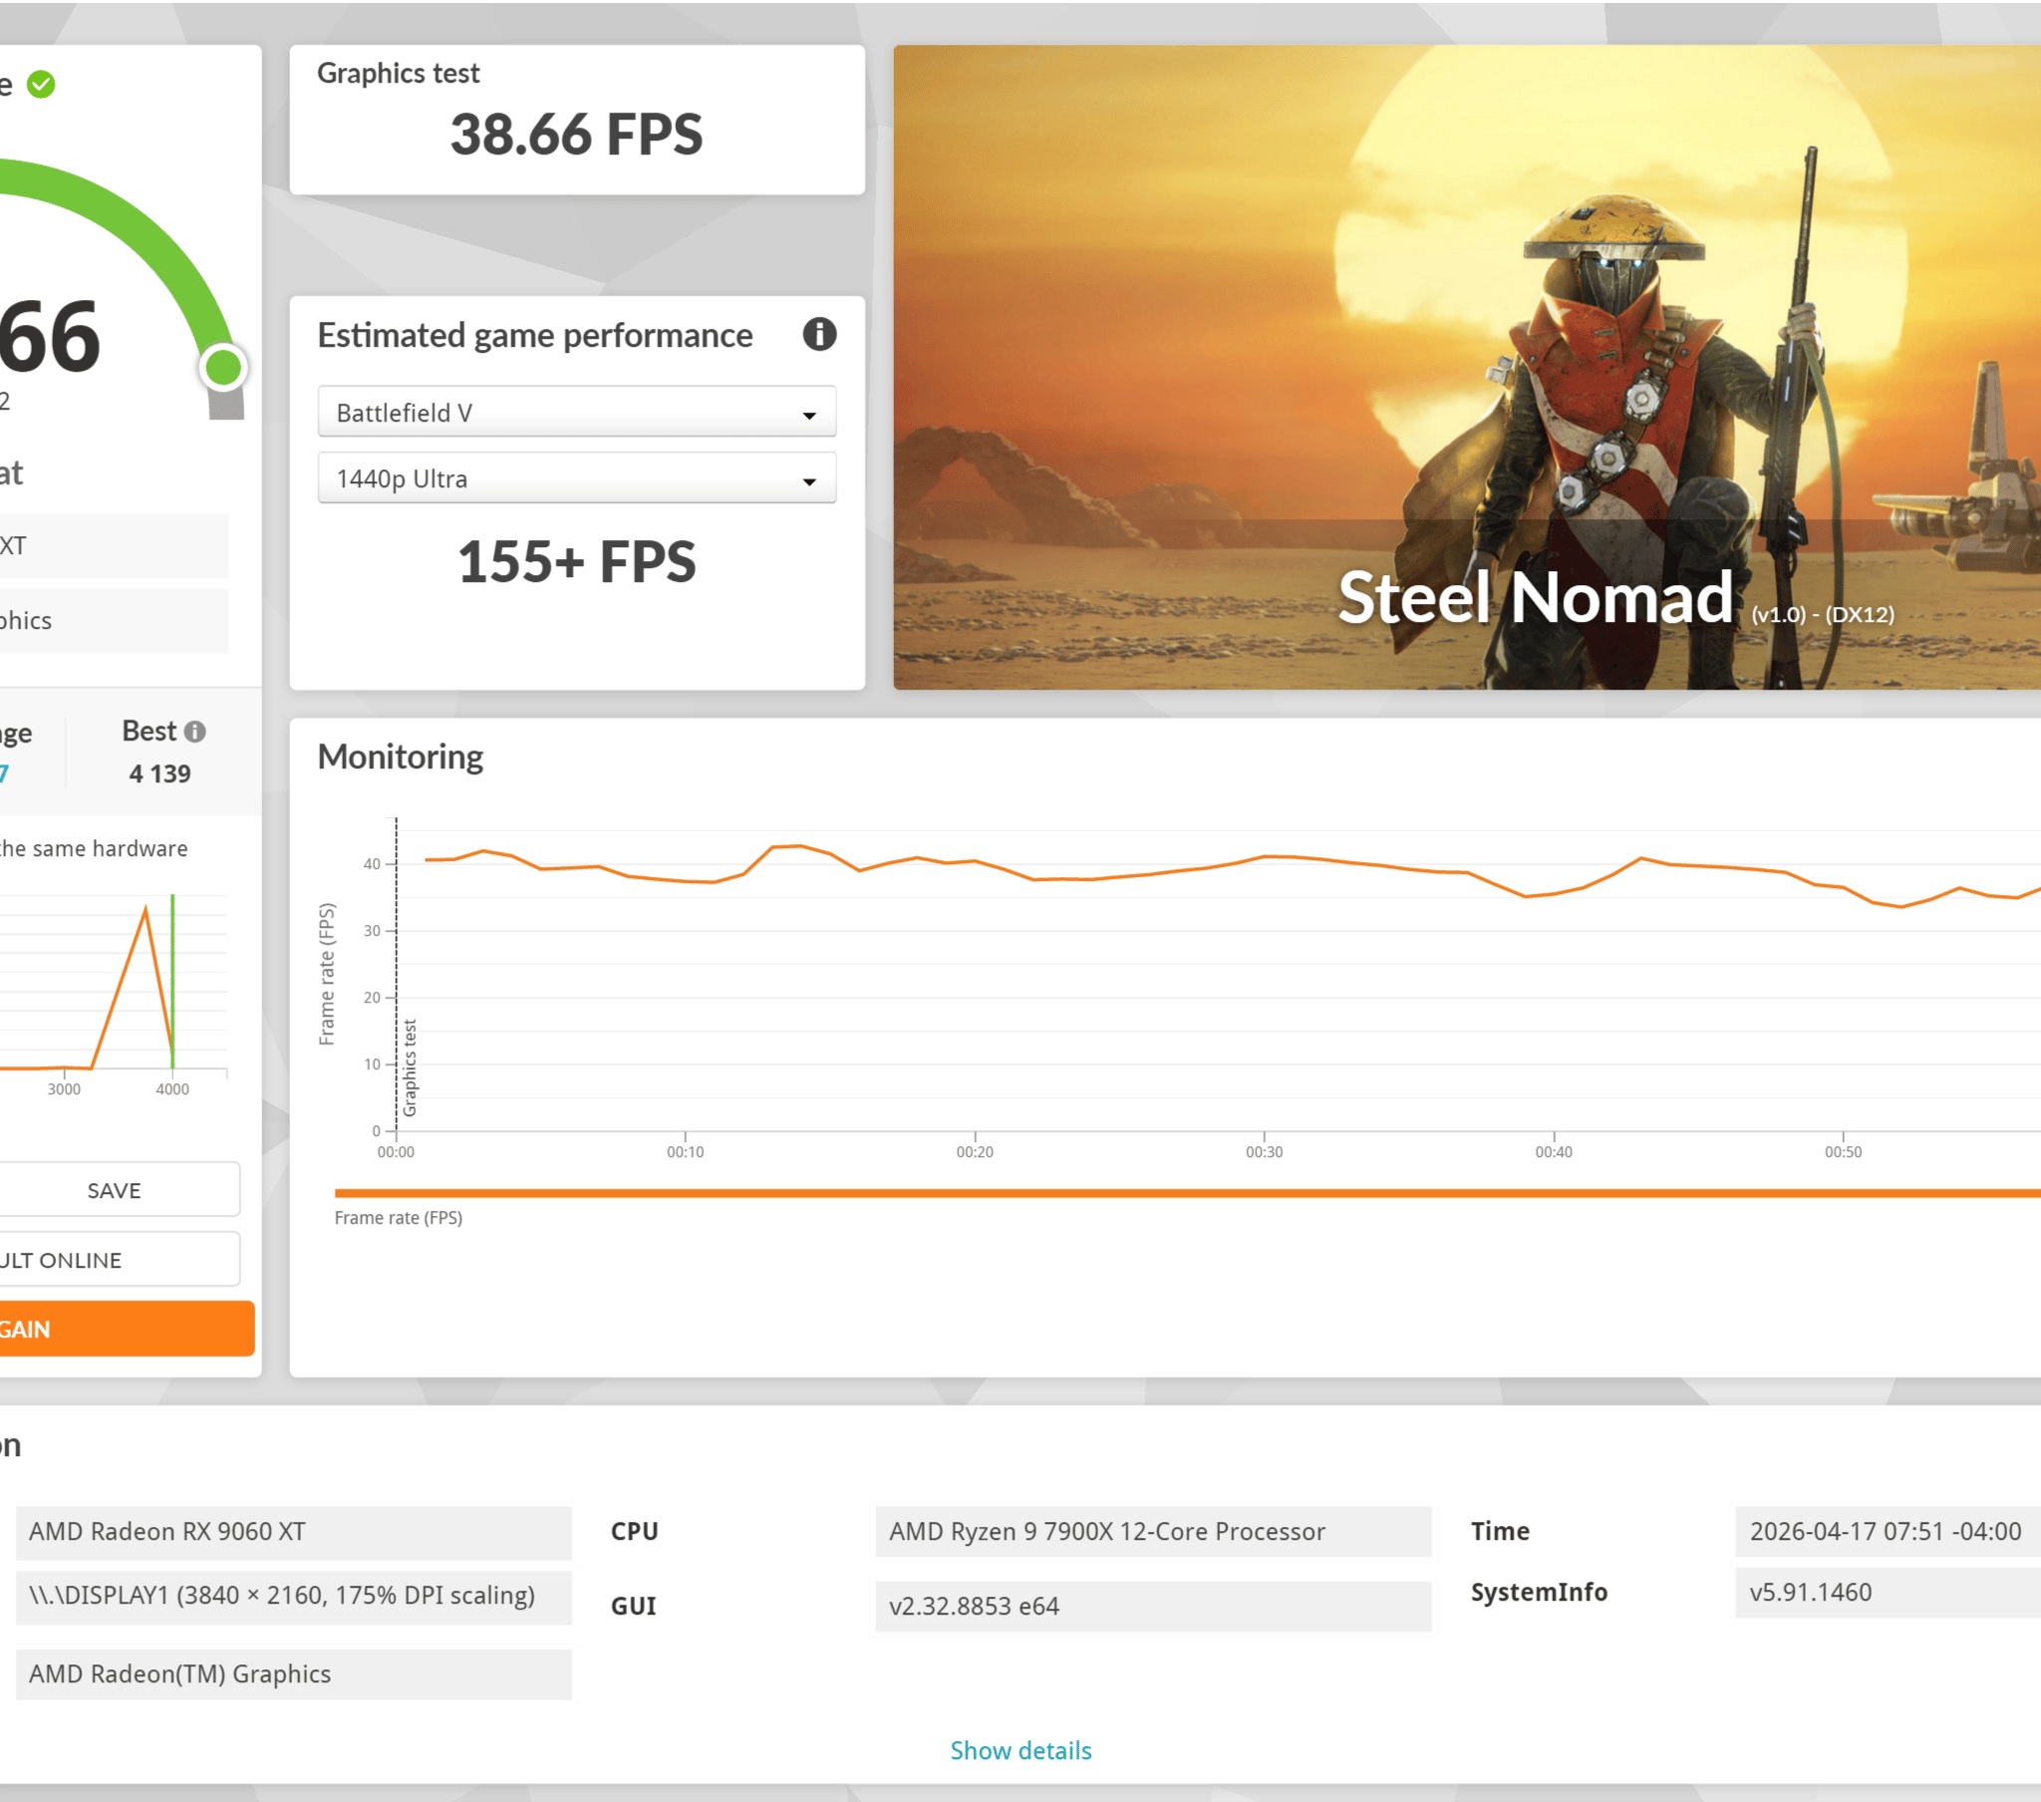The height and width of the screenshot is (1802, 2041).
Task: Click the 00:30 time axis label
Action: point(1264,1152)
